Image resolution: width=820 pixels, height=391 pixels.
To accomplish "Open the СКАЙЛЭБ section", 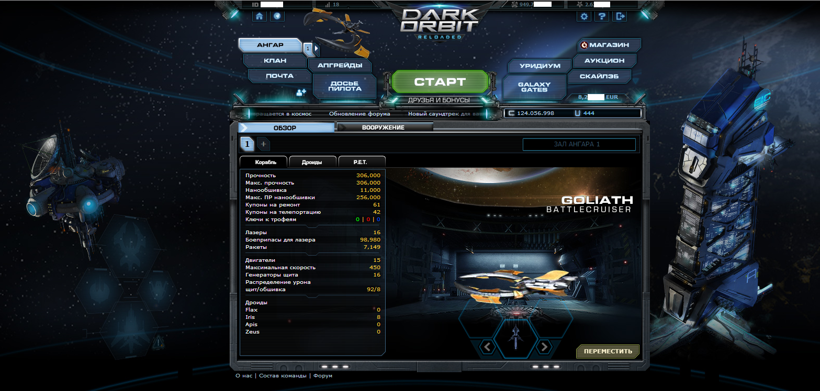I will [x=600, y=76].
